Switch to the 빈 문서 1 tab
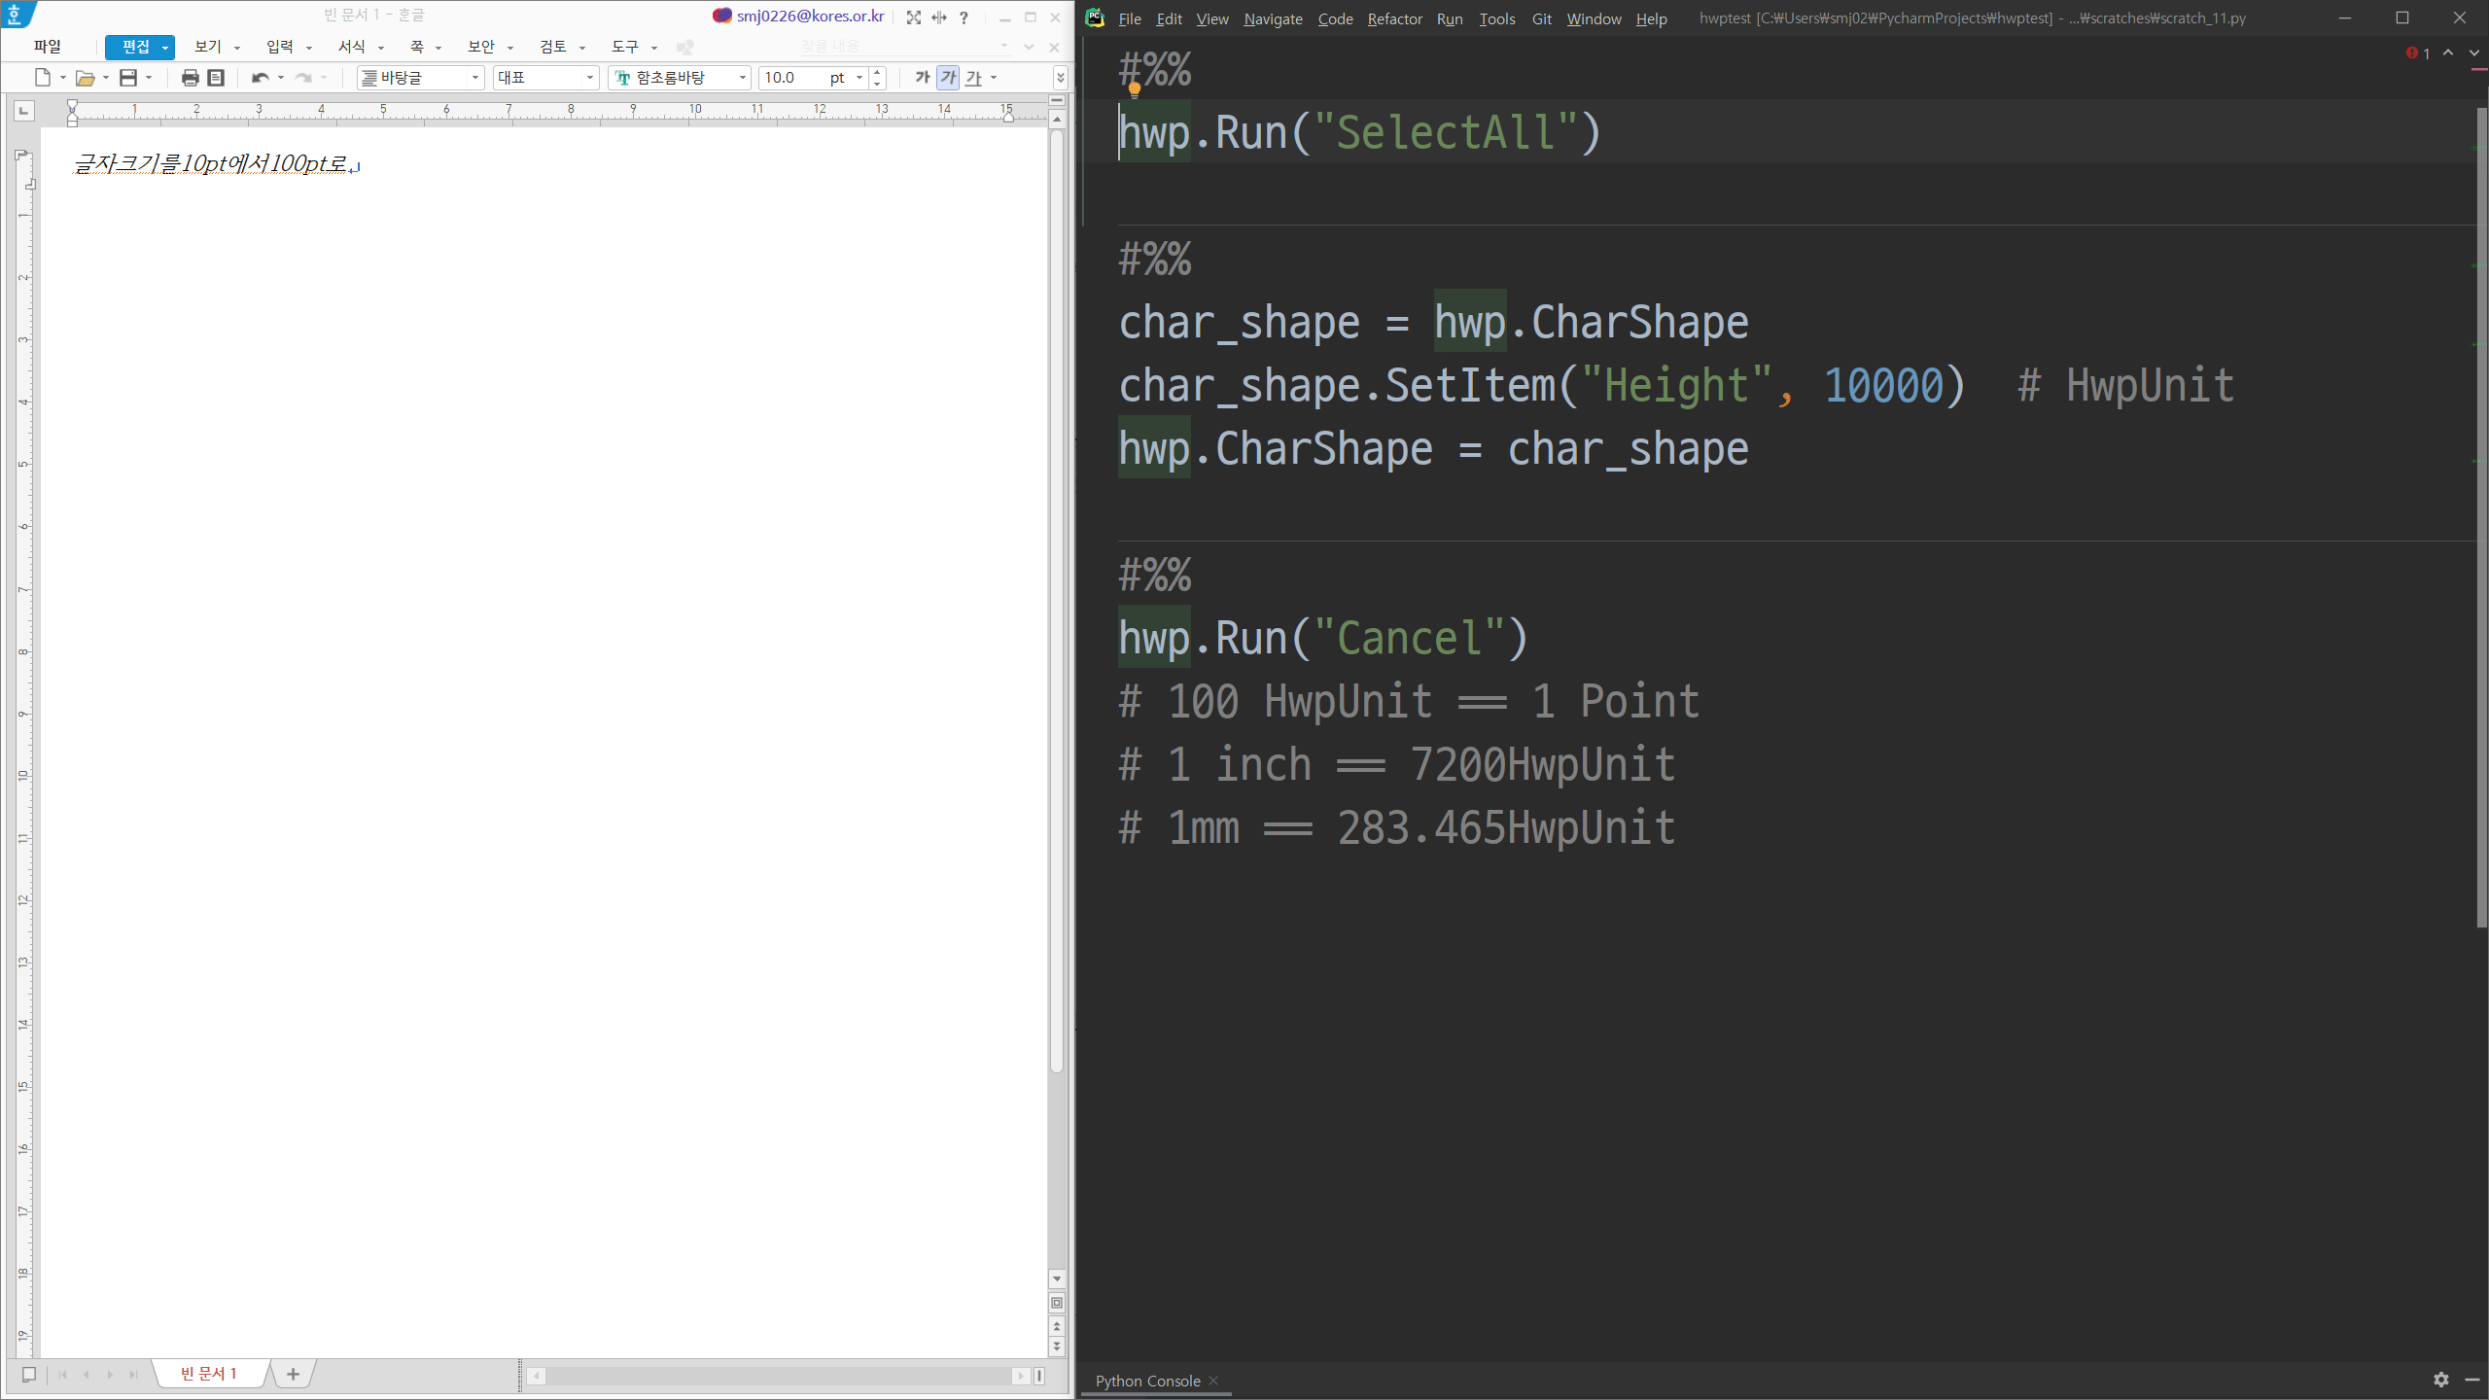Viewport: 2489px width, 1400px height. [x=208, y=1374]
